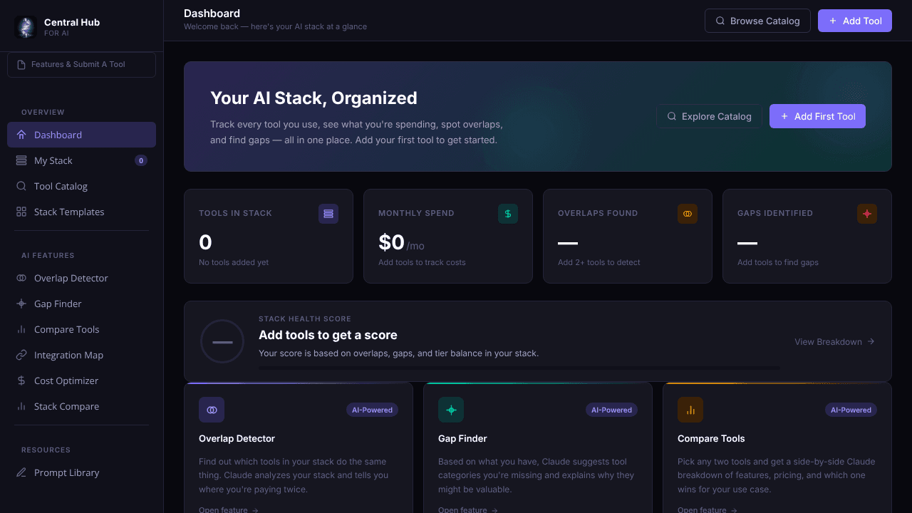Click the Compare Tools bar chart icon in the sidebar
The width and height of the screenshot is (912, 513).
[21, 329]
